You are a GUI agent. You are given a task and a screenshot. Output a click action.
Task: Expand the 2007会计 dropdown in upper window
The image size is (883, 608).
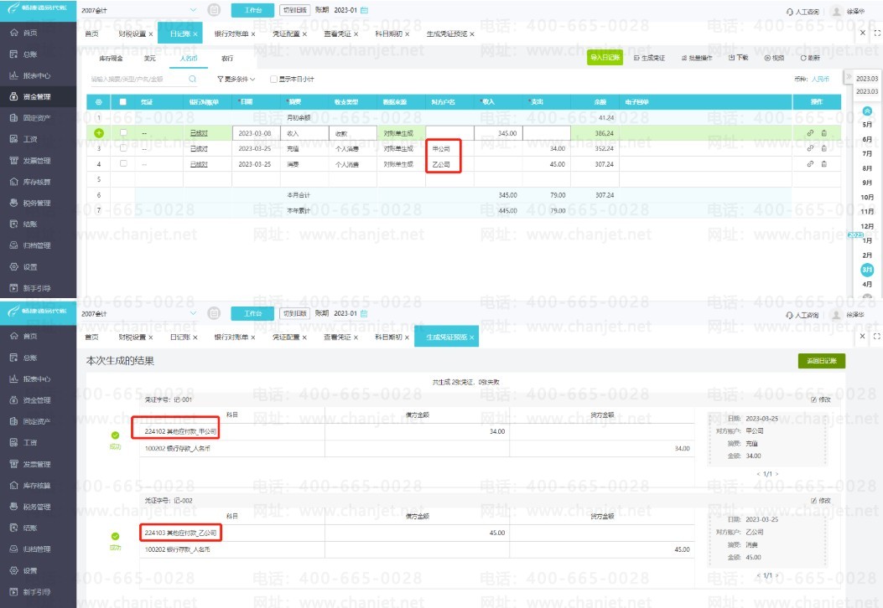tap(193, 10)
